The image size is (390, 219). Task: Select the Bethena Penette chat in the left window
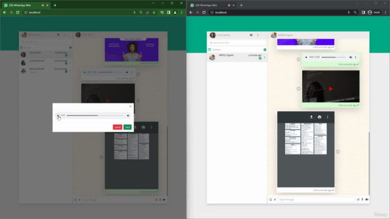[x=46, y=71]
